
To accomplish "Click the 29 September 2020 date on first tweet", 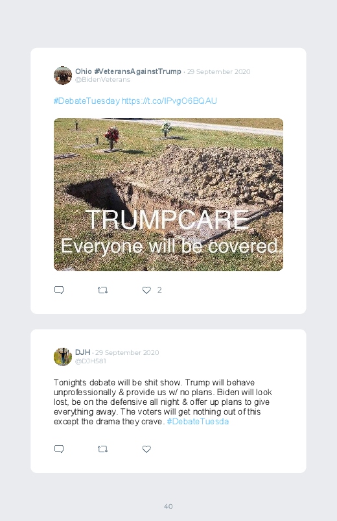I will 219,72.
